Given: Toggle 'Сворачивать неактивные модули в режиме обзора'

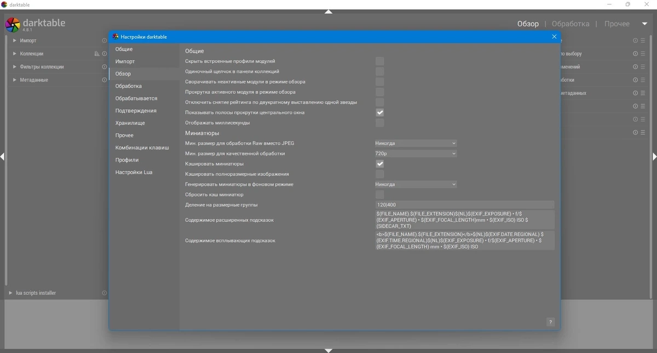Looking at the screenshot, I should [x=379, y=82].
